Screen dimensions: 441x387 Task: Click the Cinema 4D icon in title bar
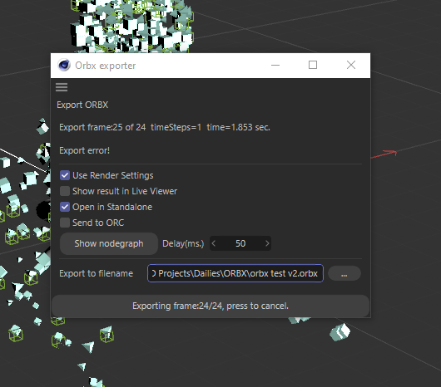(x=64, y=65)
